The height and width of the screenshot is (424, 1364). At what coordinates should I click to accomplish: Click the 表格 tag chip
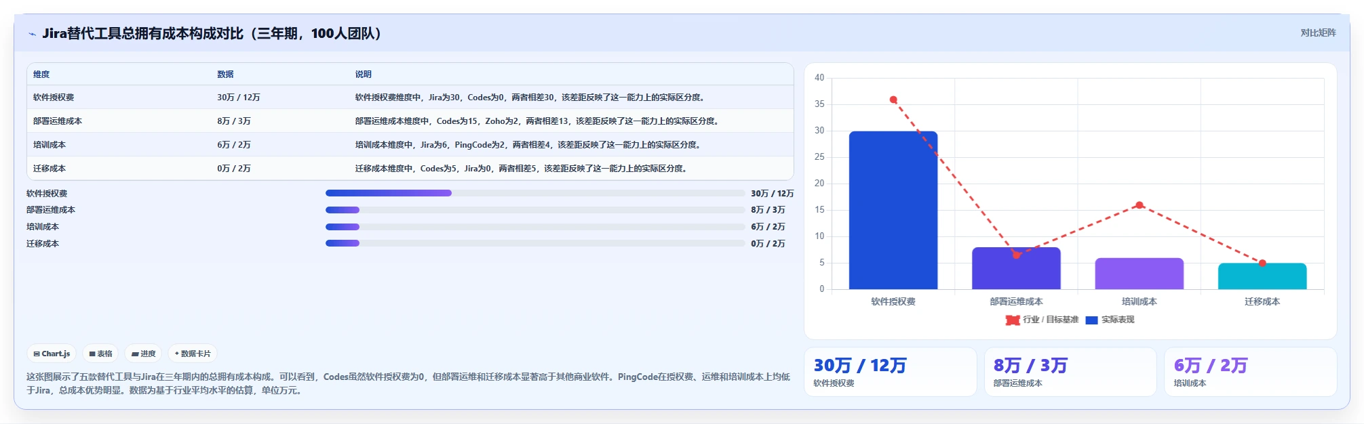(x=100, y=354)
